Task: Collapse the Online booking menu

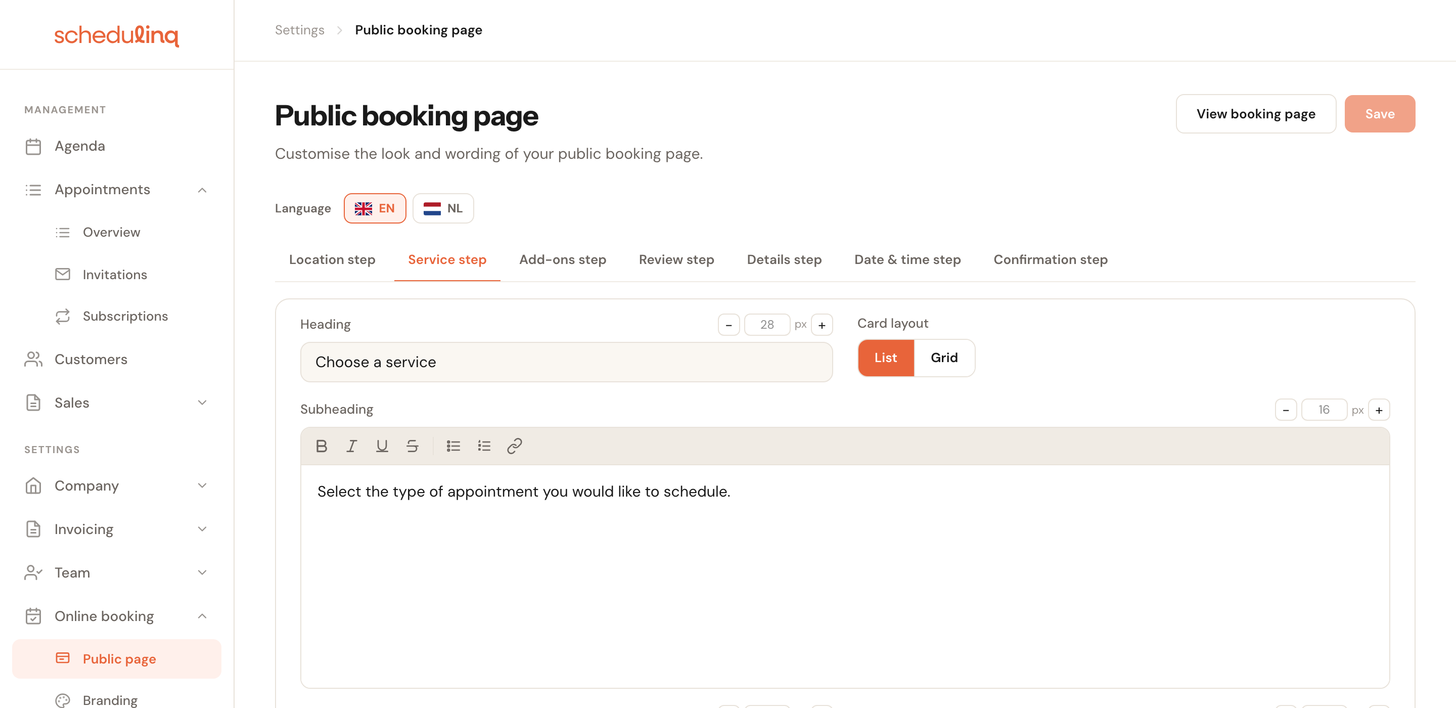Action: click(202, 616)
